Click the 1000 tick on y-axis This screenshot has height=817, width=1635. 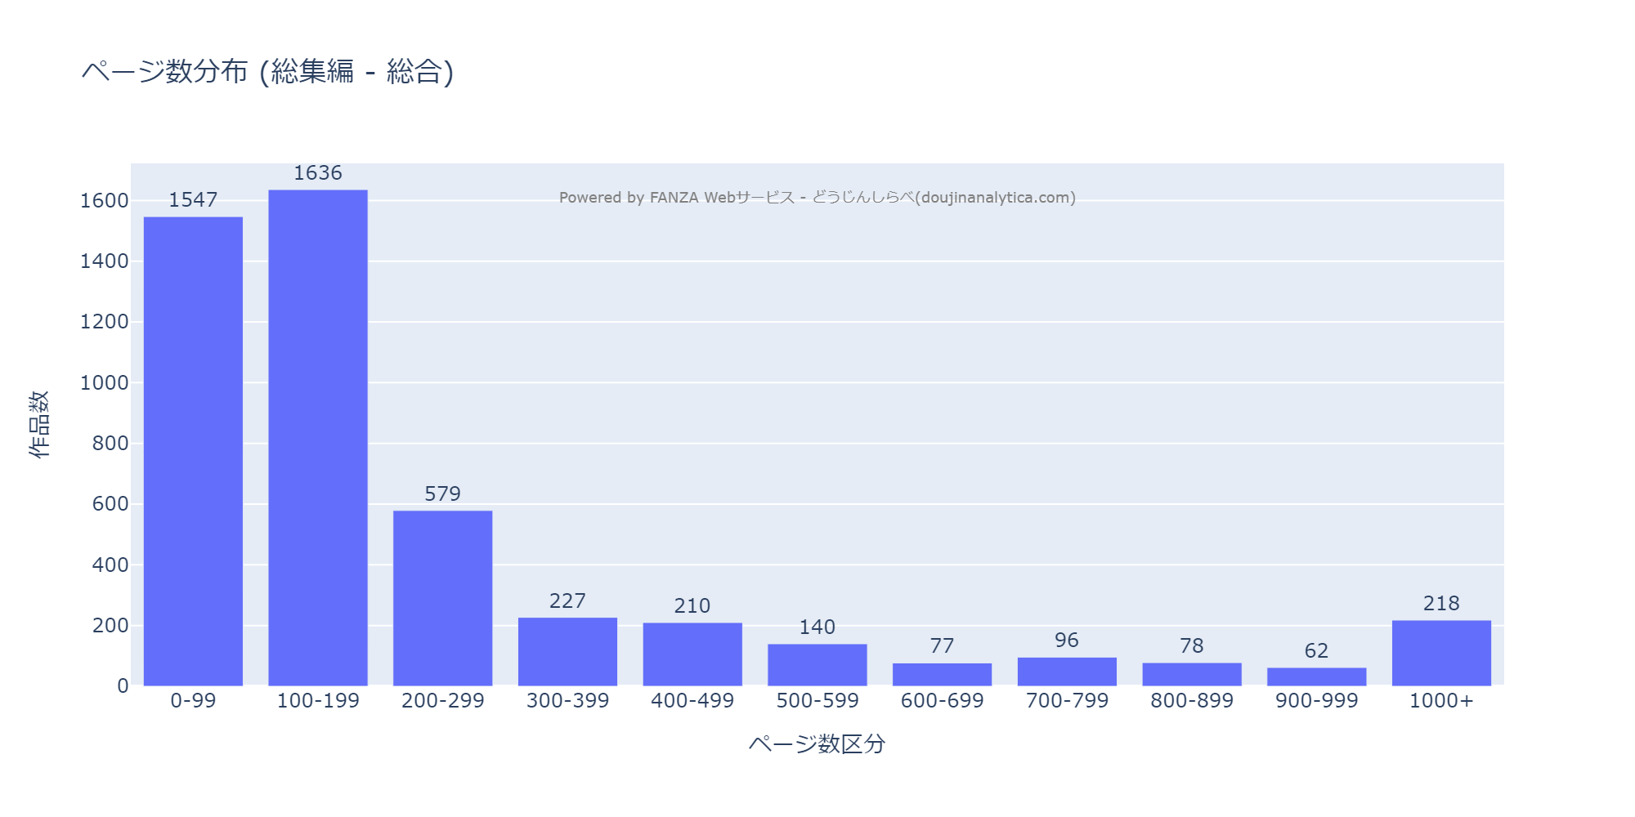pos(105,382)
